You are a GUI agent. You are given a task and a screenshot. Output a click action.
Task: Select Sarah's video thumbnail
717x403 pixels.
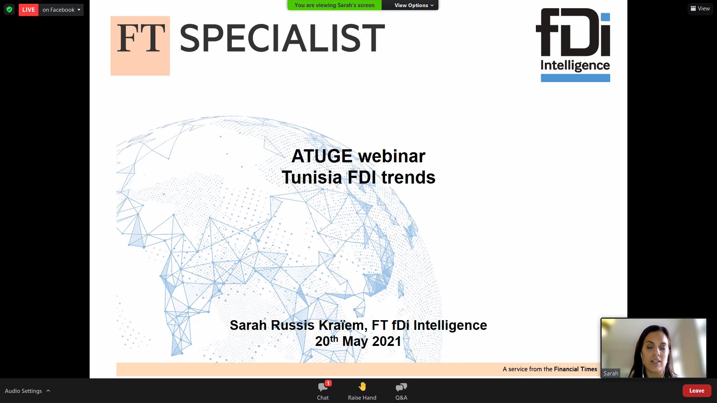coord(654,348)
